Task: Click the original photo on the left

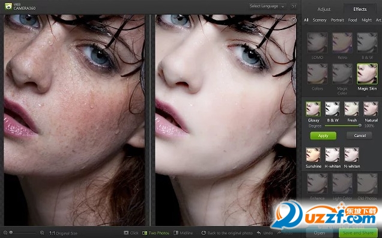Action: 74,120
